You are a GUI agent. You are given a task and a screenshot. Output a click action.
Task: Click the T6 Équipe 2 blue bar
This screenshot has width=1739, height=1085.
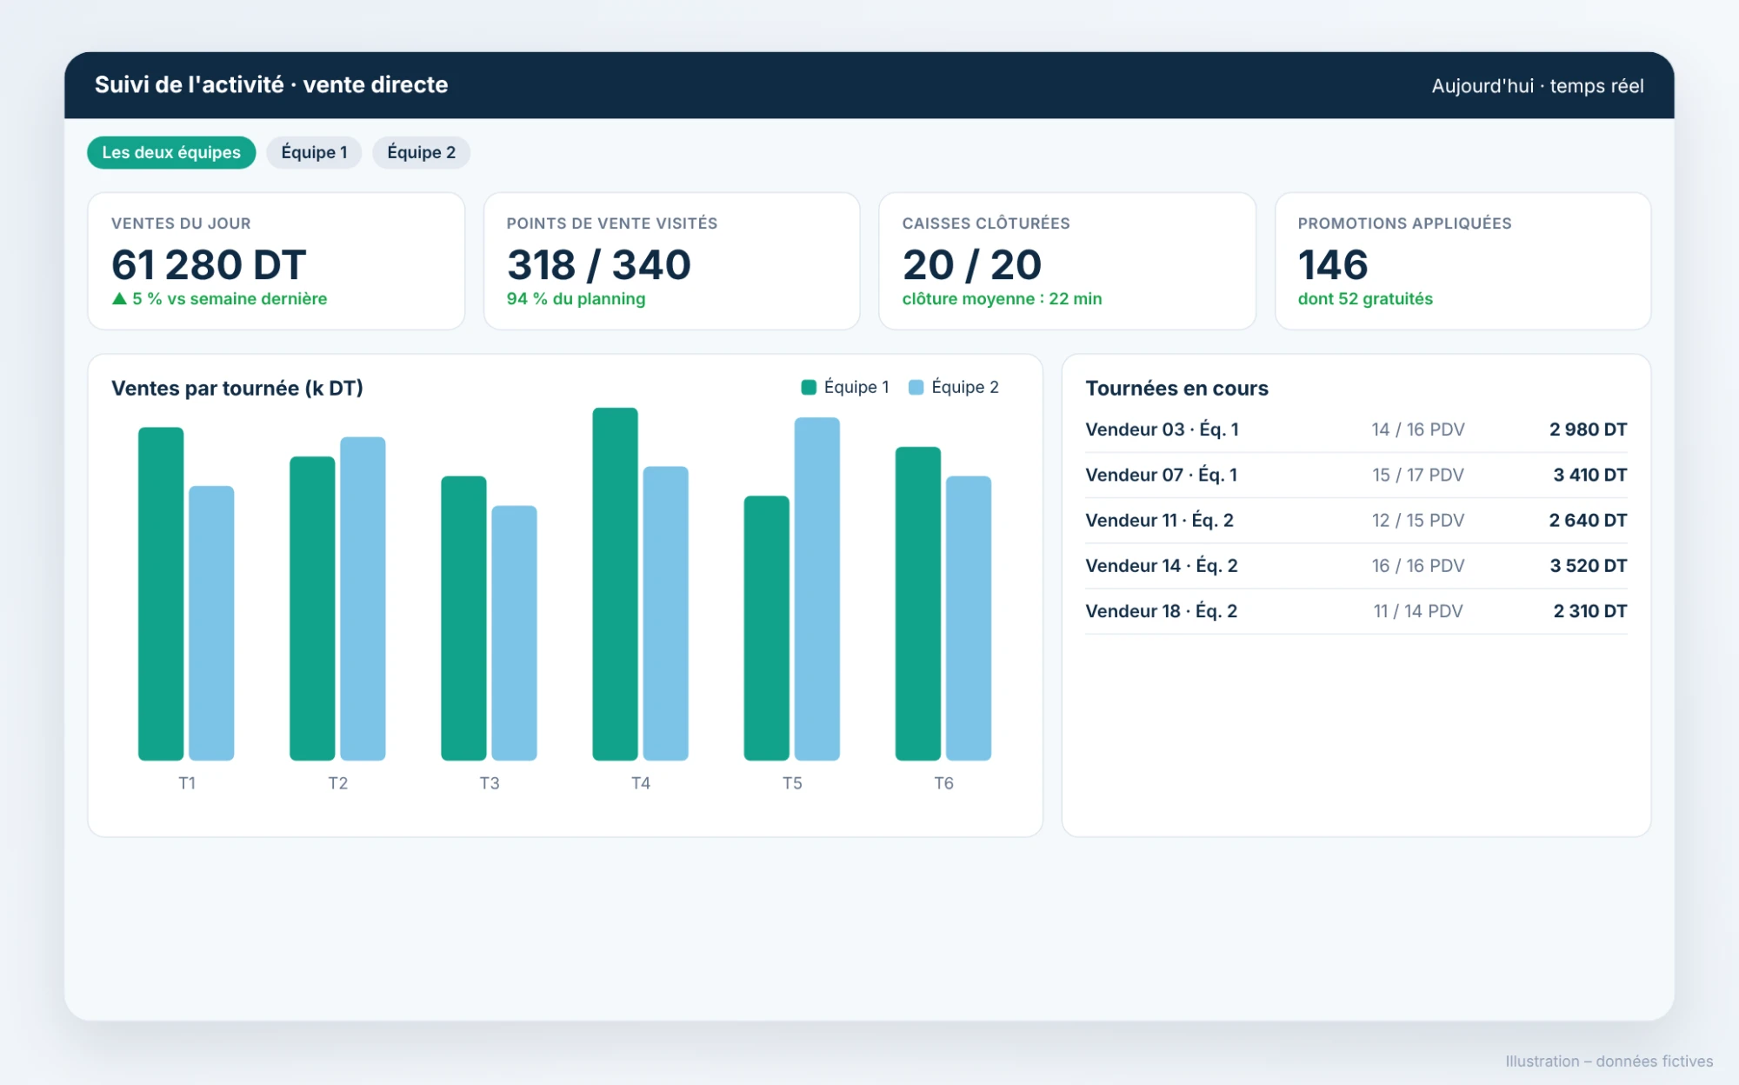pyautogui.click(x=969, y=618)
